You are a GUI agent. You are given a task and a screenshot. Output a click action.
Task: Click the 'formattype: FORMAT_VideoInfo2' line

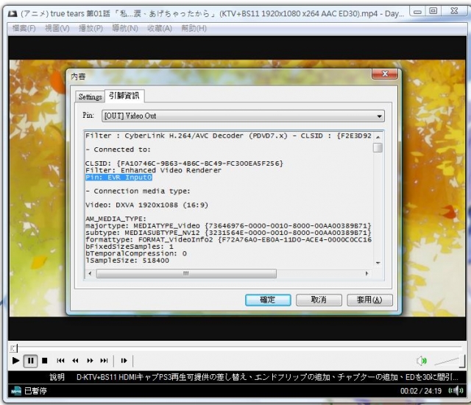tap(228, 240)
